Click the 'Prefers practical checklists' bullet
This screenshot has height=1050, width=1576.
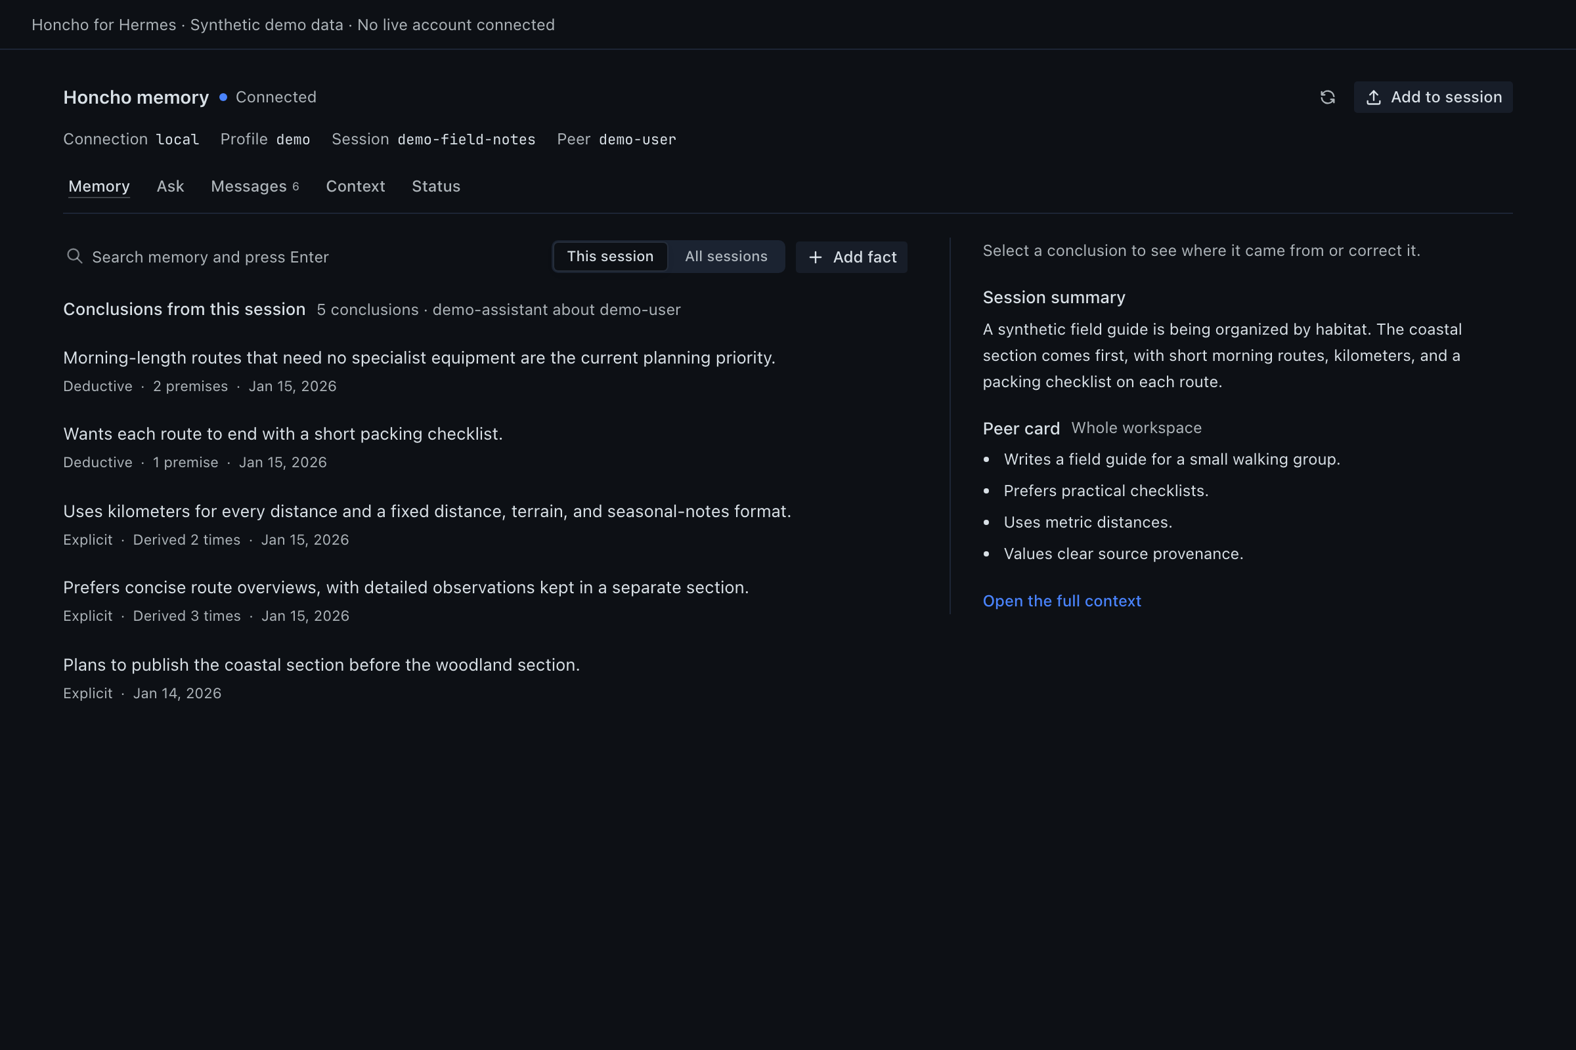[1106, 491]
